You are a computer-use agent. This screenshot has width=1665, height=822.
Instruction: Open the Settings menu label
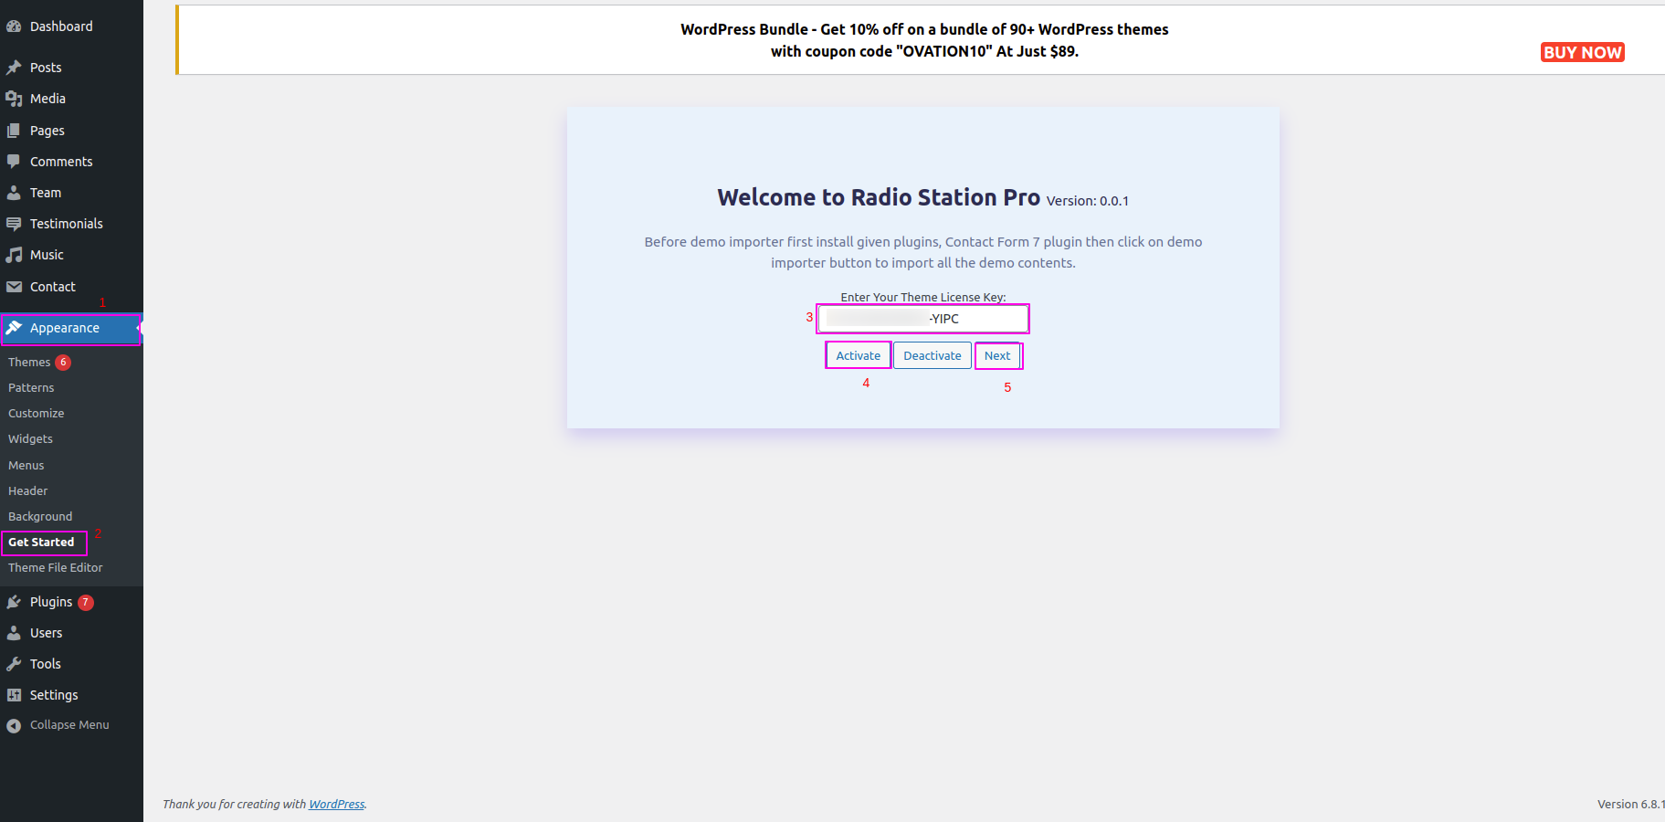[x=54, y=695]
